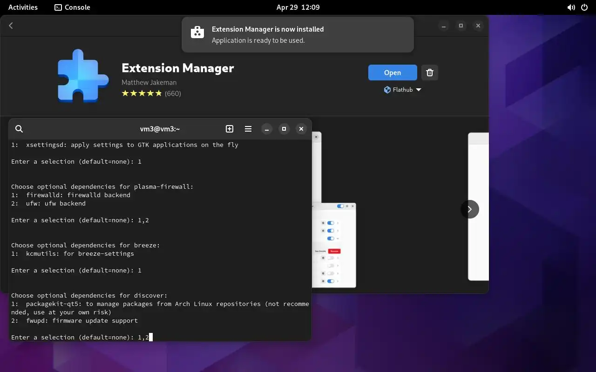Uninstall Extension Manager with the trash icon

(x=430, y=73)
